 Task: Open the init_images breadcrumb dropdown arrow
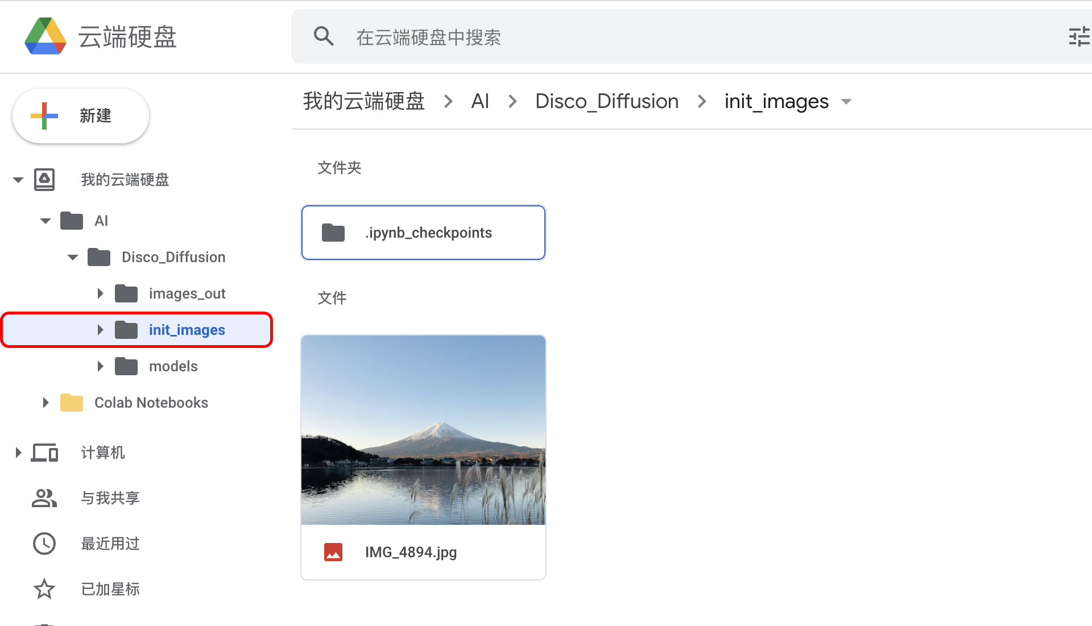[846, 102]
